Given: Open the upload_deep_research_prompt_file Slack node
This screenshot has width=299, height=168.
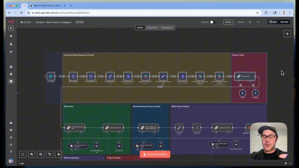Looking at the screenshot, I should click(x=200, y=76).
